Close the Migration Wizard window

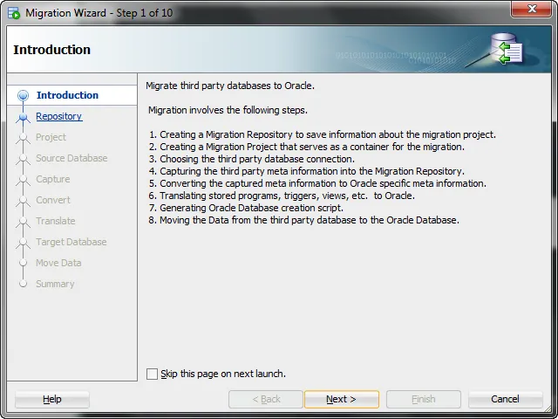(x=531, y=9)
